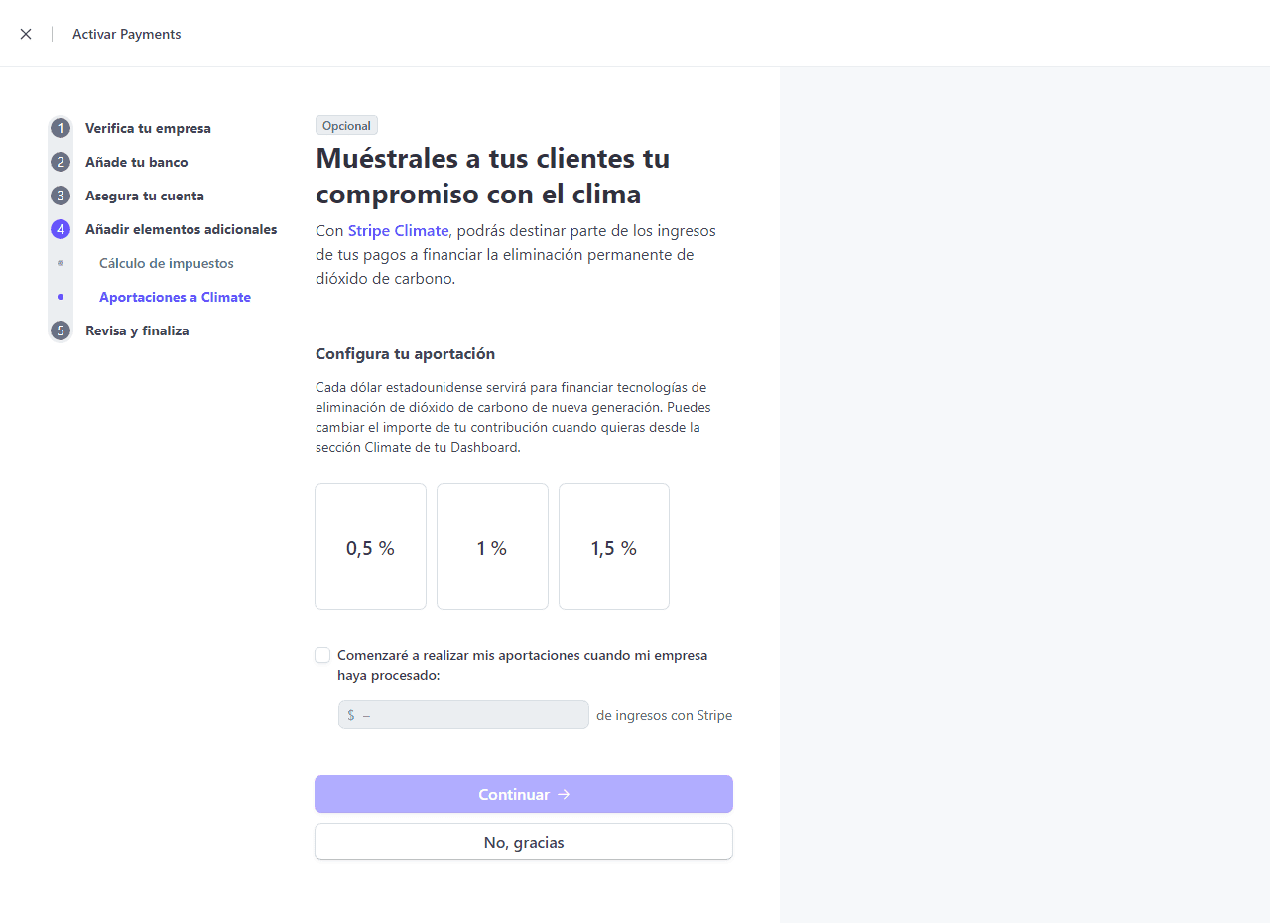Click the bullet dot beside Cálculo de impuestos
This screenshot has height=923, width=1270.
pos(61,263)
